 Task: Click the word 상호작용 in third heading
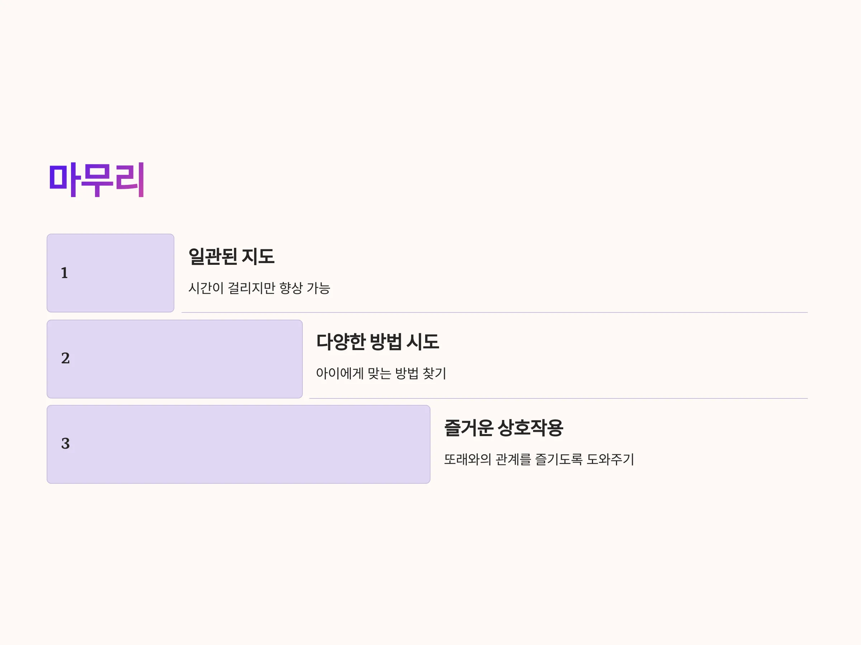tap(531, 427)
